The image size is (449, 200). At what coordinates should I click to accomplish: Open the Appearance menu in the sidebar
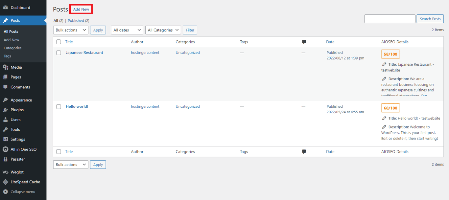click(x=20, y=100)
